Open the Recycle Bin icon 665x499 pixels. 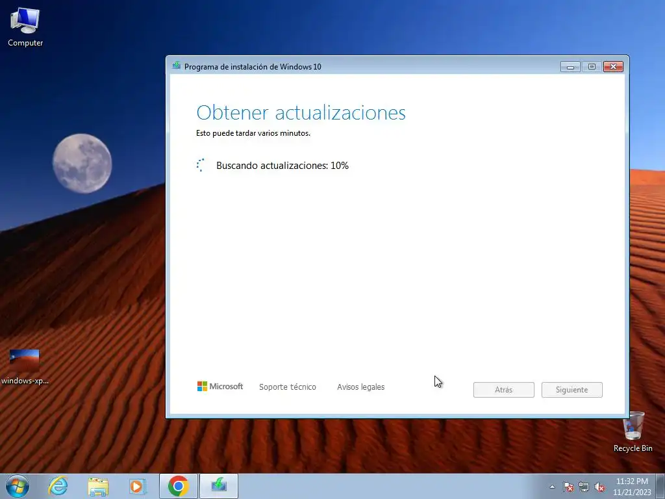(x=633, y=431)
